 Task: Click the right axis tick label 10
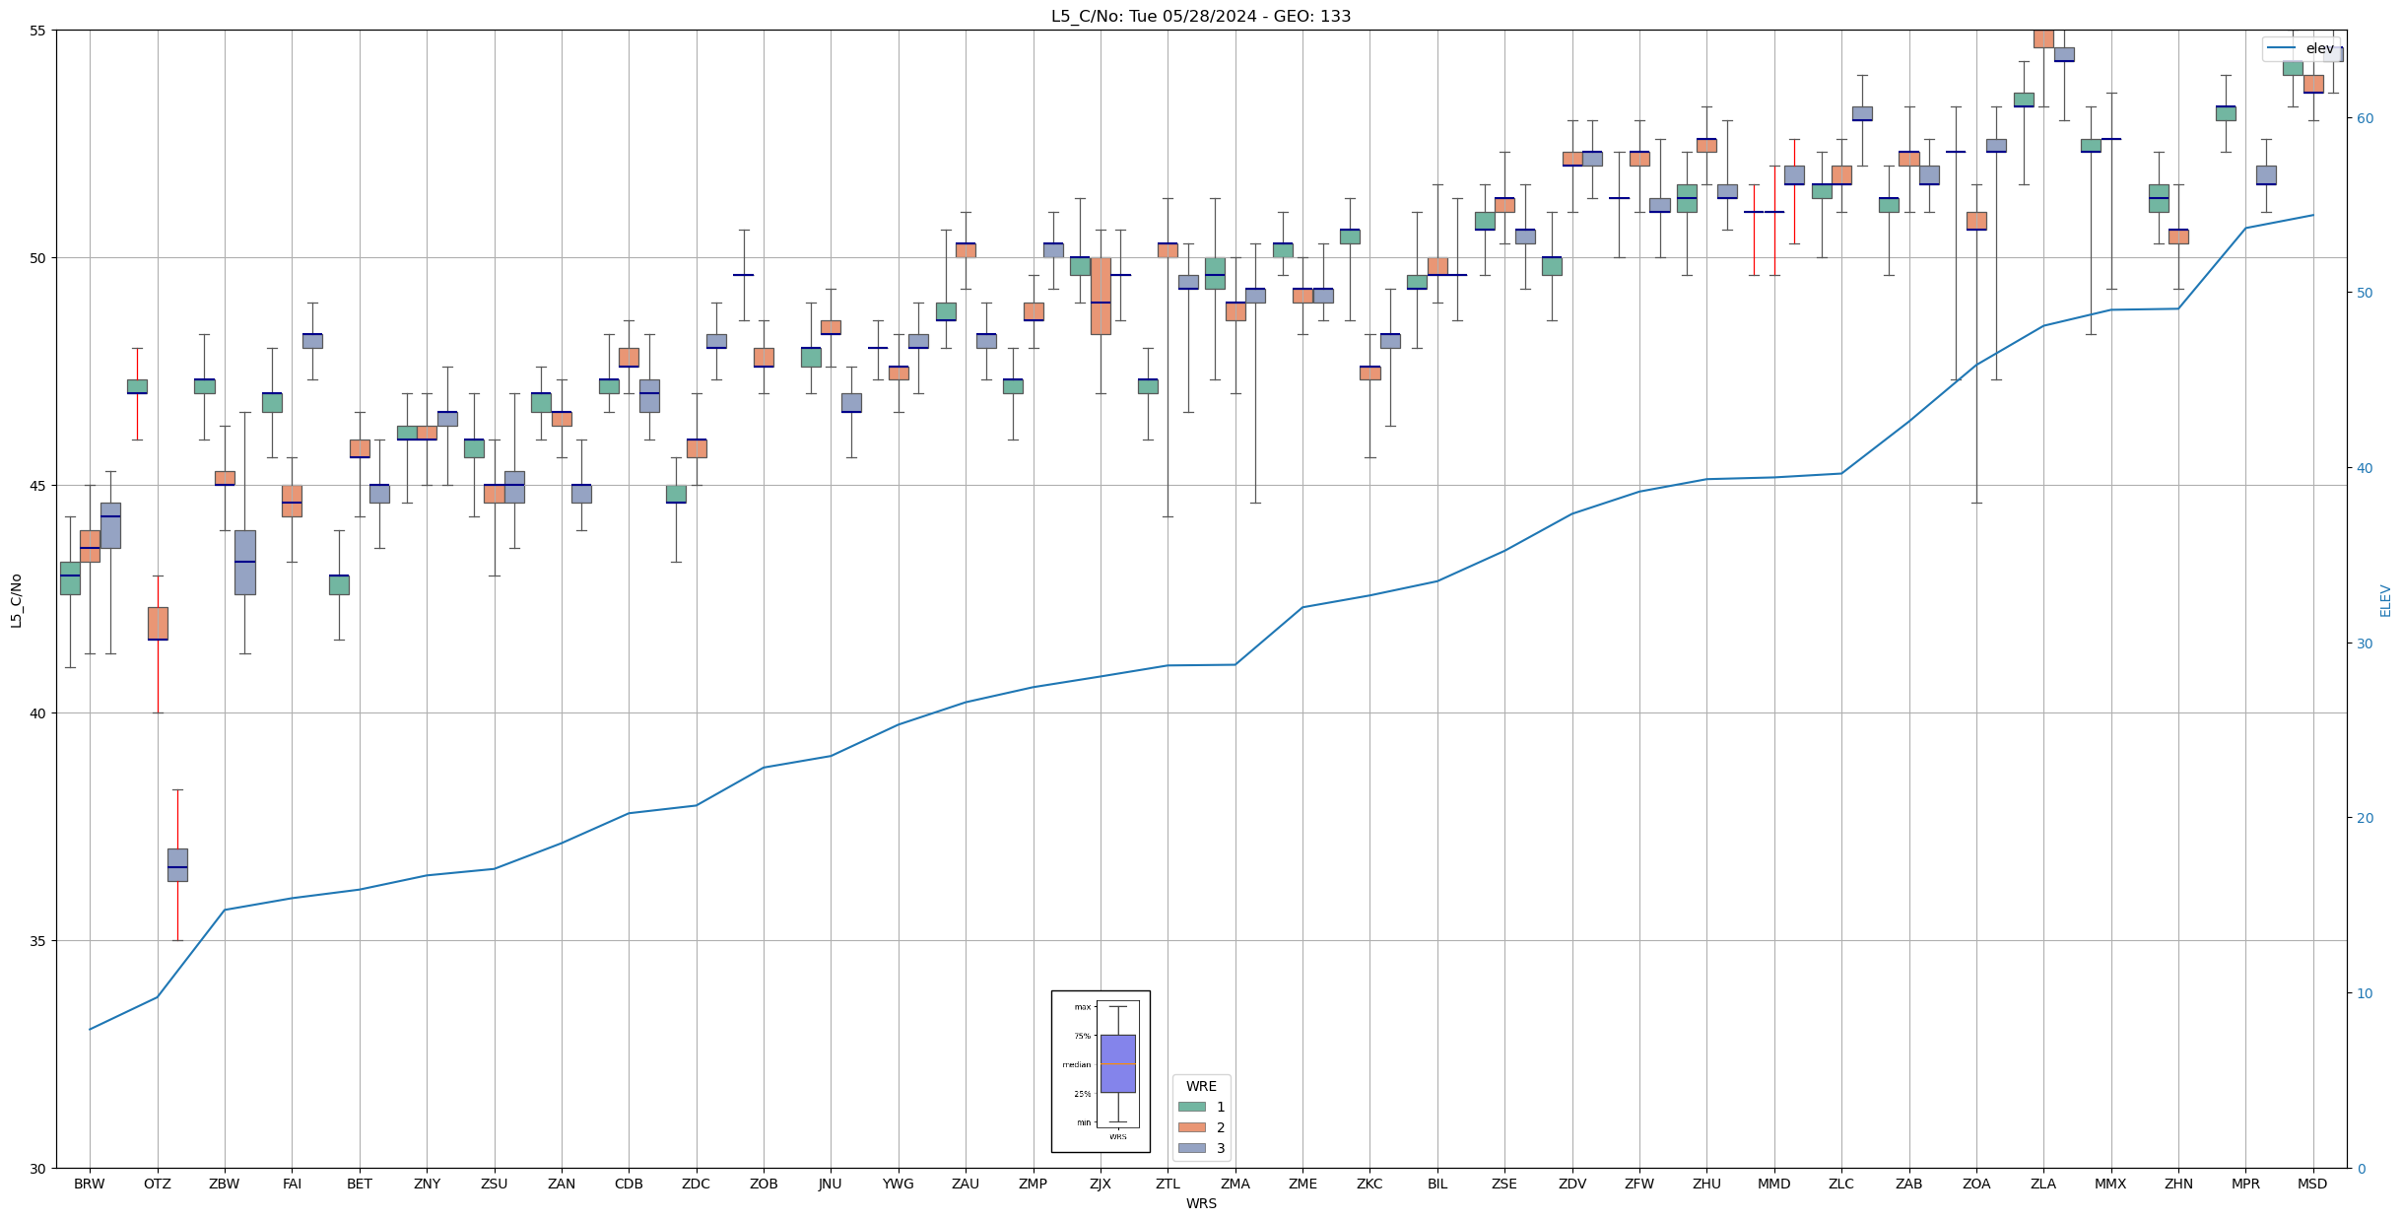pyautogui.click(x=2365, y=993)
